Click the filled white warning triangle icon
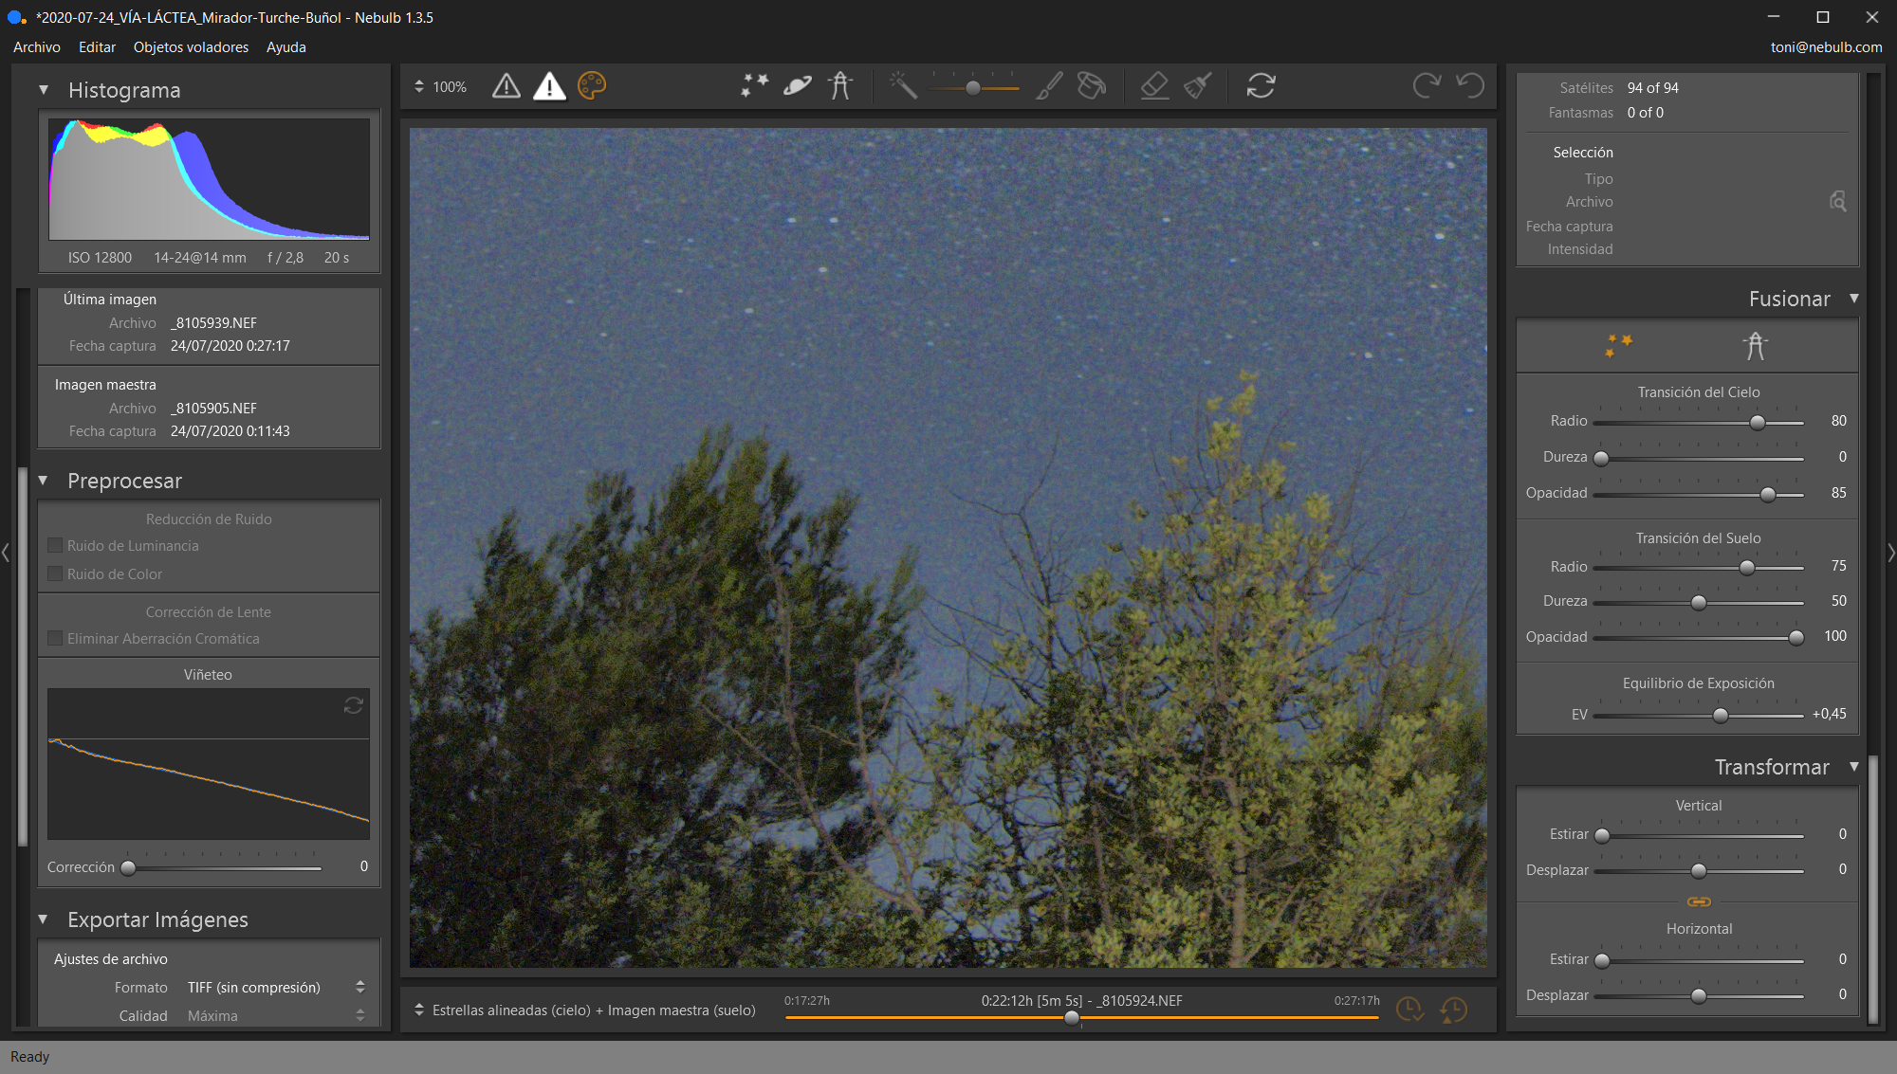 [x=549, y=86]
